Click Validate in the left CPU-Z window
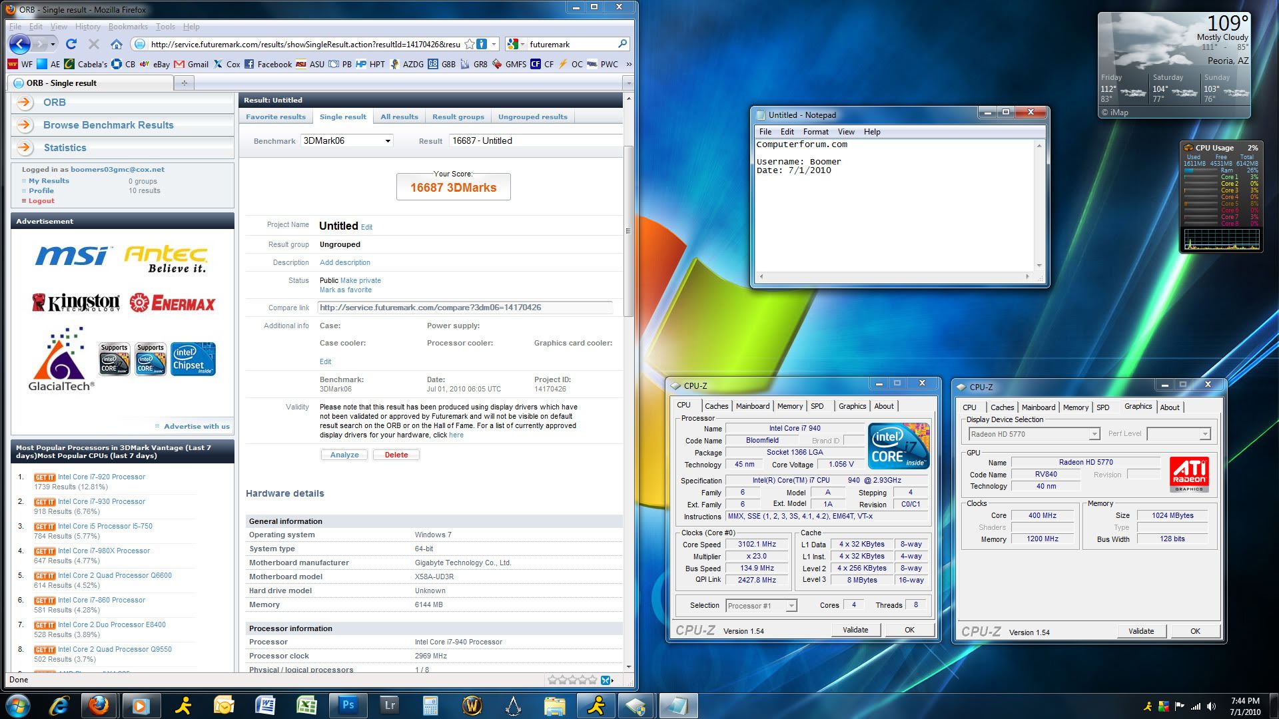 coord(855,630)
